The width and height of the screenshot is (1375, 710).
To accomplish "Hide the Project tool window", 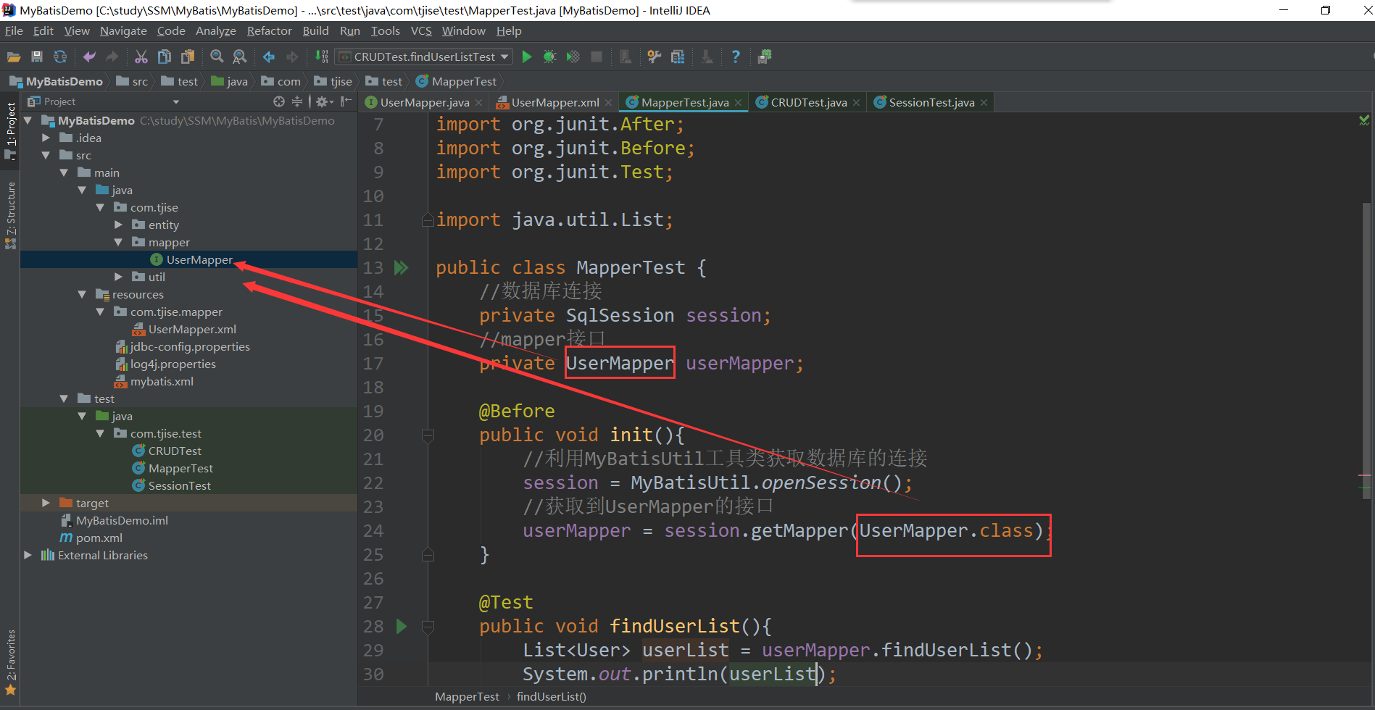I will point(346,101).
